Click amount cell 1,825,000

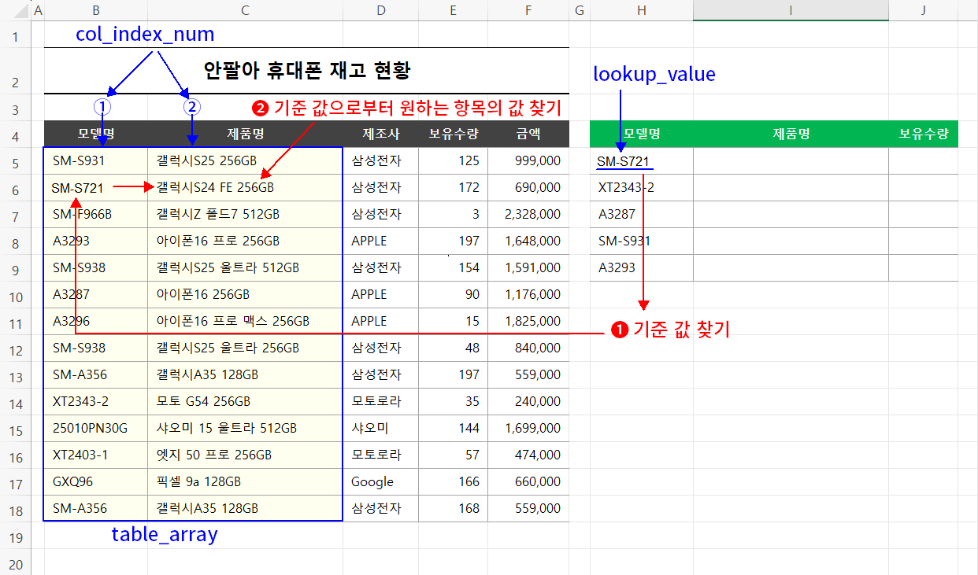pyautogui.click(x=528, y=322)
